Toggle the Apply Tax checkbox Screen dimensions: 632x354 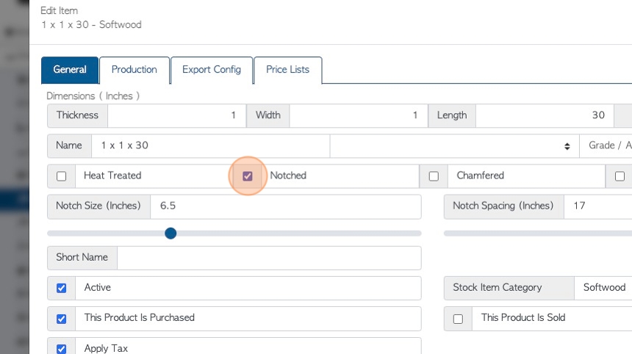pos(61,349)
